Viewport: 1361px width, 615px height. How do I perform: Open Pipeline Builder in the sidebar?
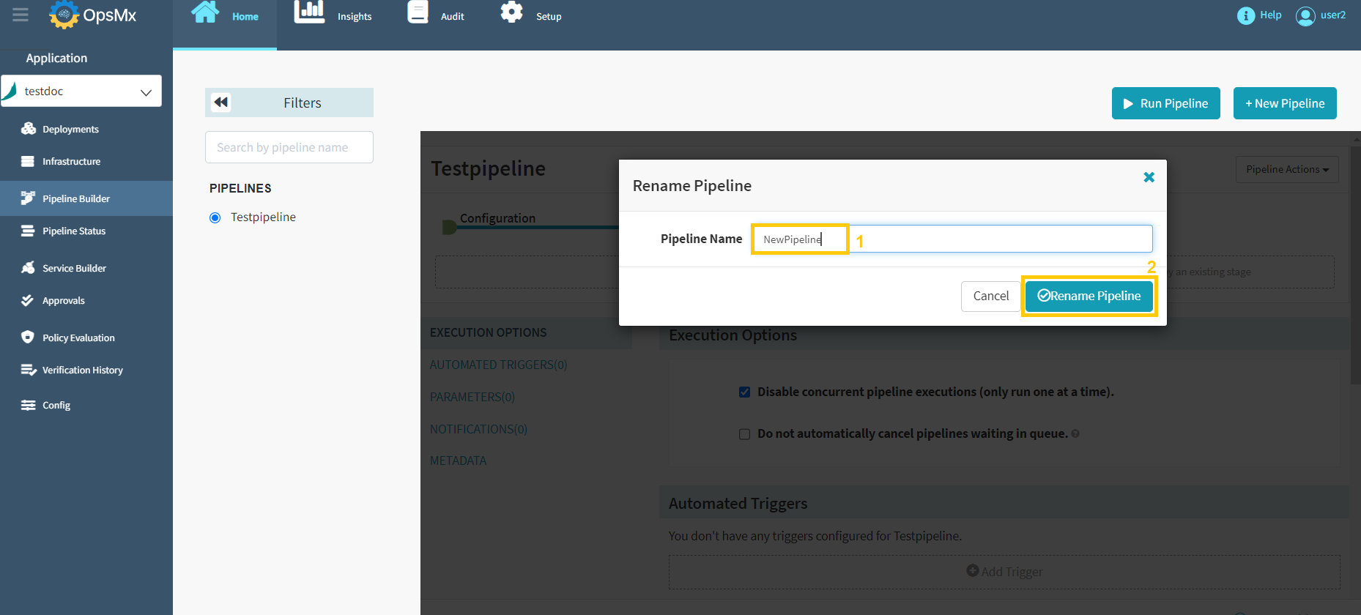(75, 198)
